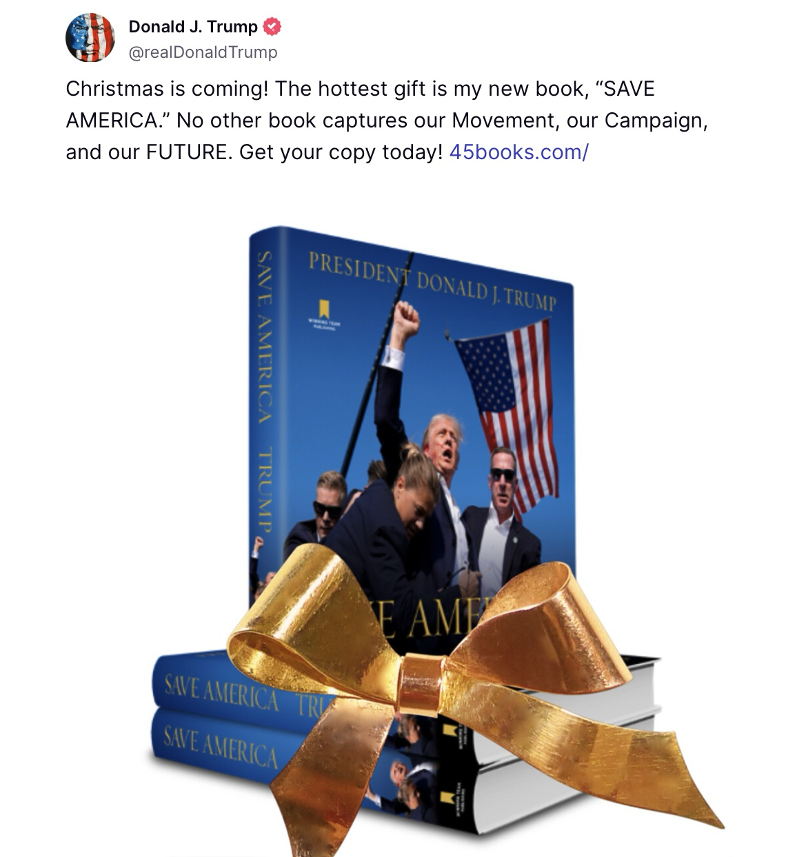The height and width of the screenshot is (857, 786).
Task: Click the Winning Team Publishing logo on cover
Action: point(323,315)
